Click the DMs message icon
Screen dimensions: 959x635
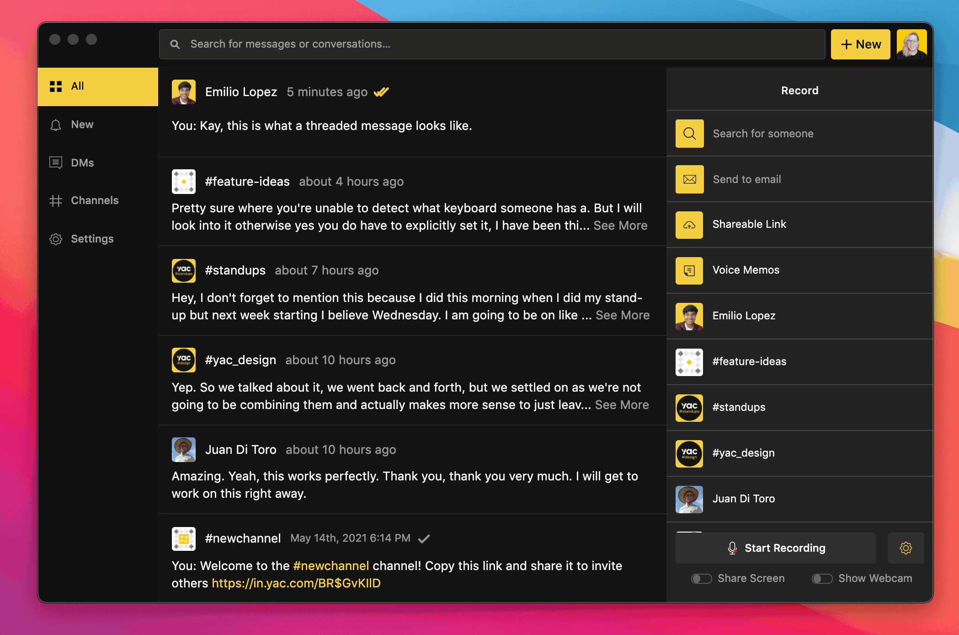click(x=56, y=163)
